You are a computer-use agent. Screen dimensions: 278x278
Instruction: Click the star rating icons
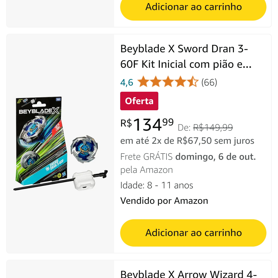(x=168, y=82)
